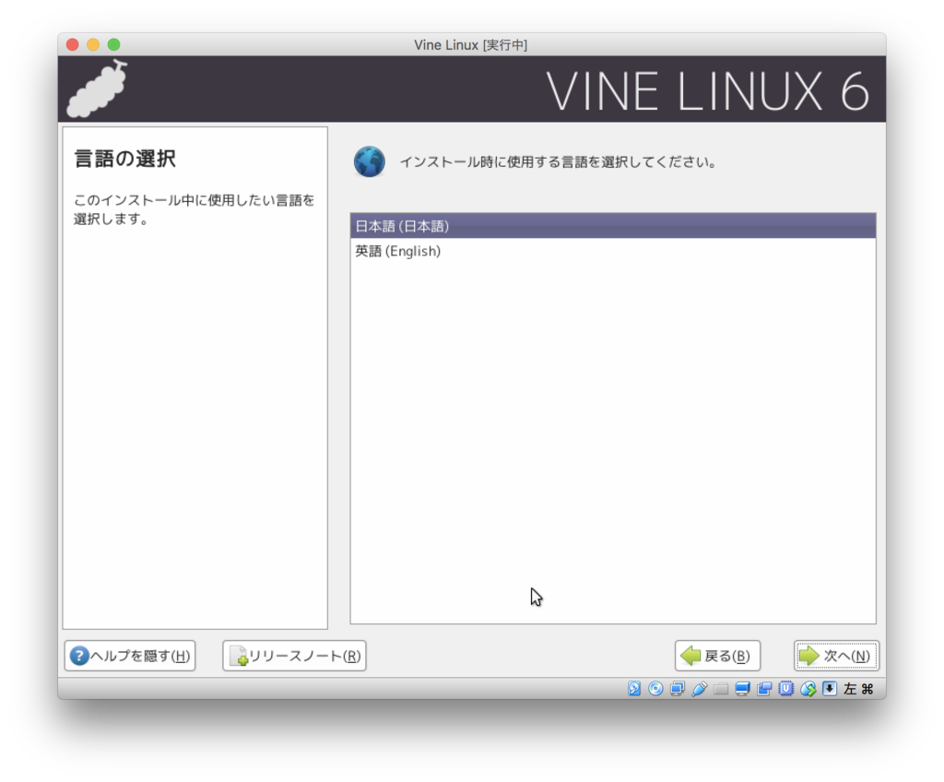
Task: Click the optical disc status icon
Action: point(655,689)
